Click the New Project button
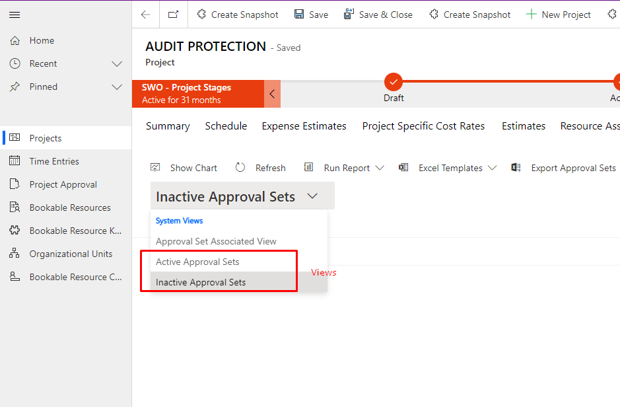This screenshot has width=620, height=407. pos(559,15)
